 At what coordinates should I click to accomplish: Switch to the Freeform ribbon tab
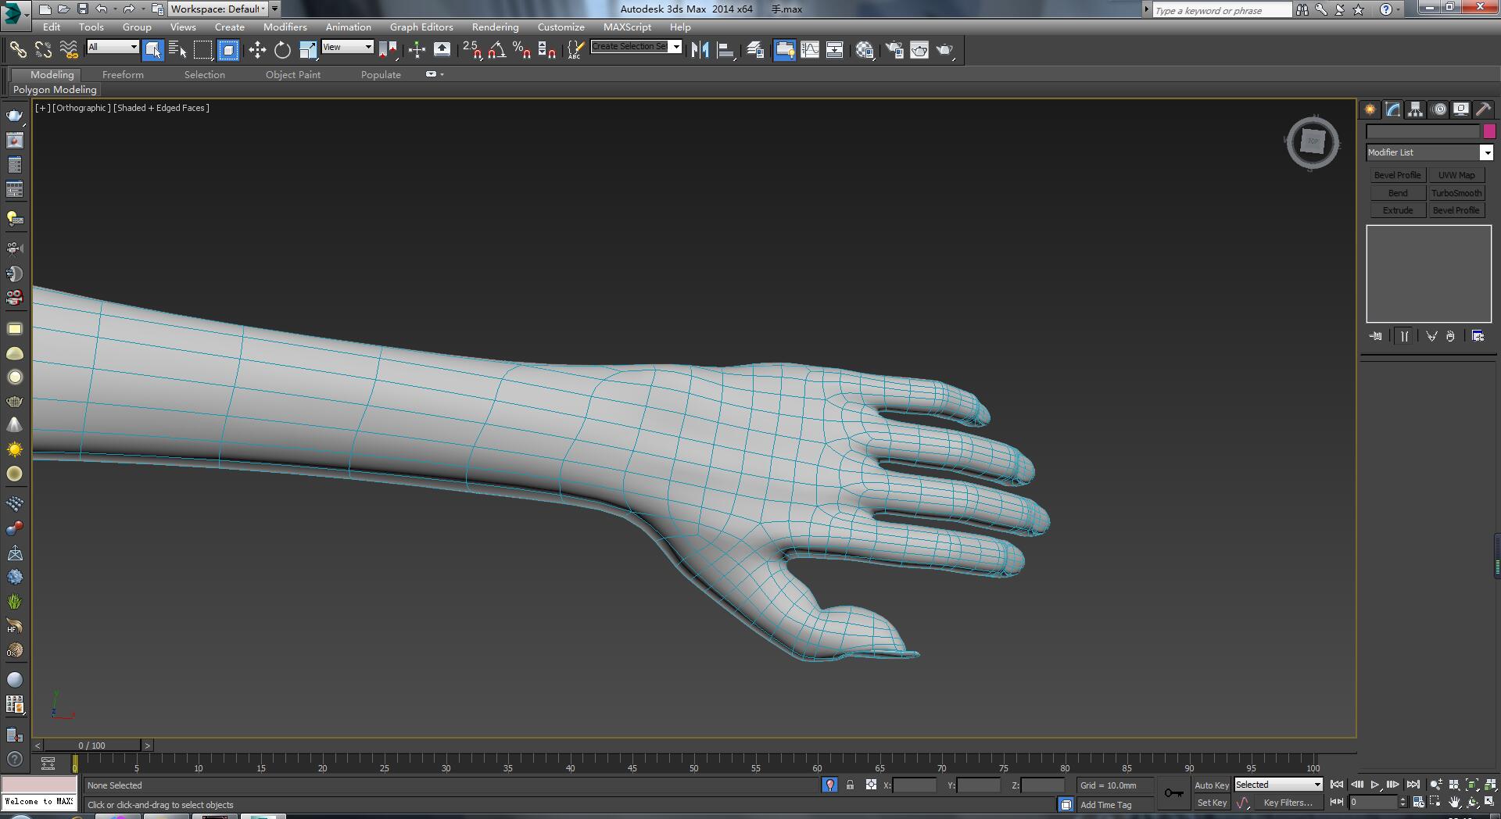pos(123,74)
